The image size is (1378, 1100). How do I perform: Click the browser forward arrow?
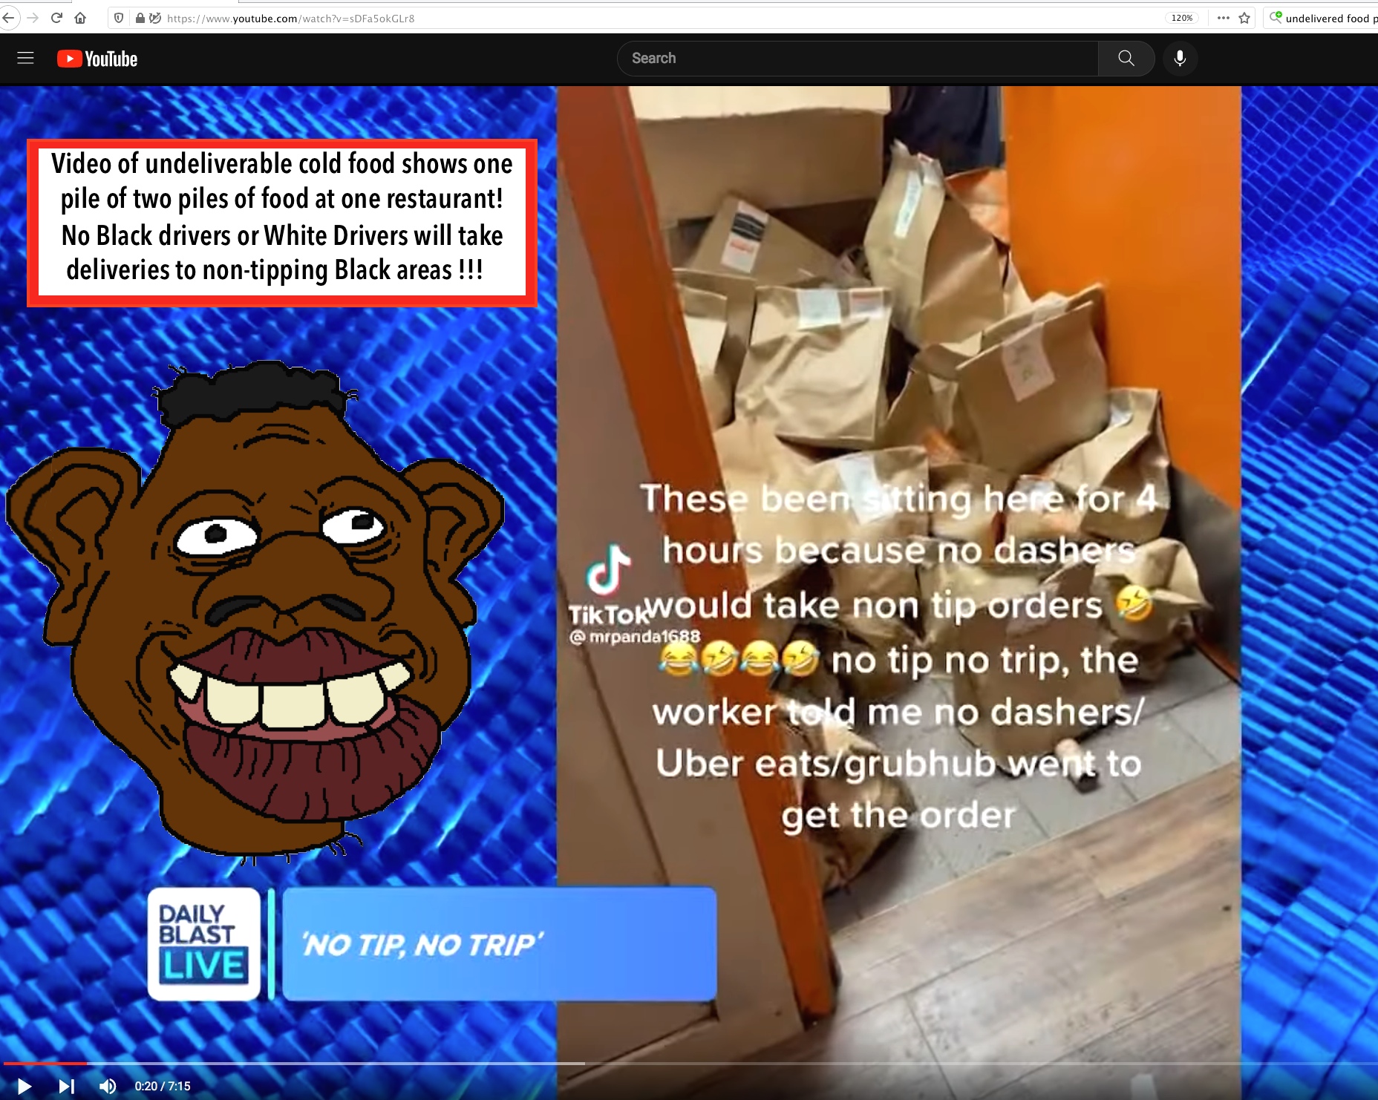point(33,18)
